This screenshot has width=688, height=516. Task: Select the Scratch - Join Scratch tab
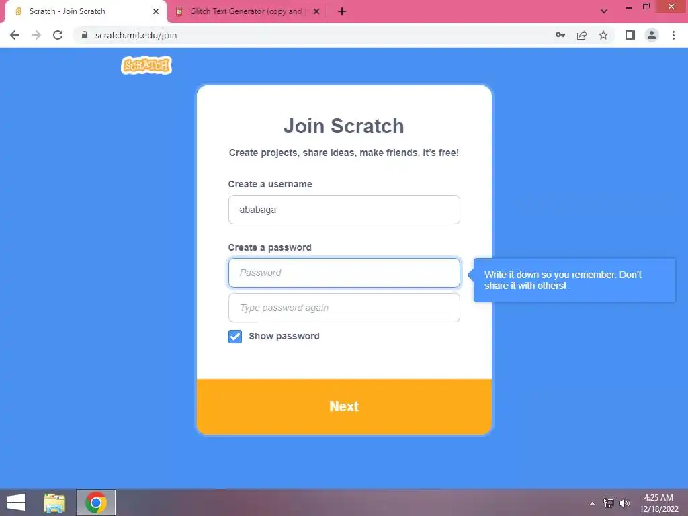pyautogui.click(x=86, y=11)
